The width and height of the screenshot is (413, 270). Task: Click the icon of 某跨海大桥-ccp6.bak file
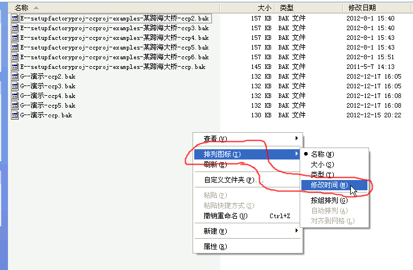pos(15,57)
